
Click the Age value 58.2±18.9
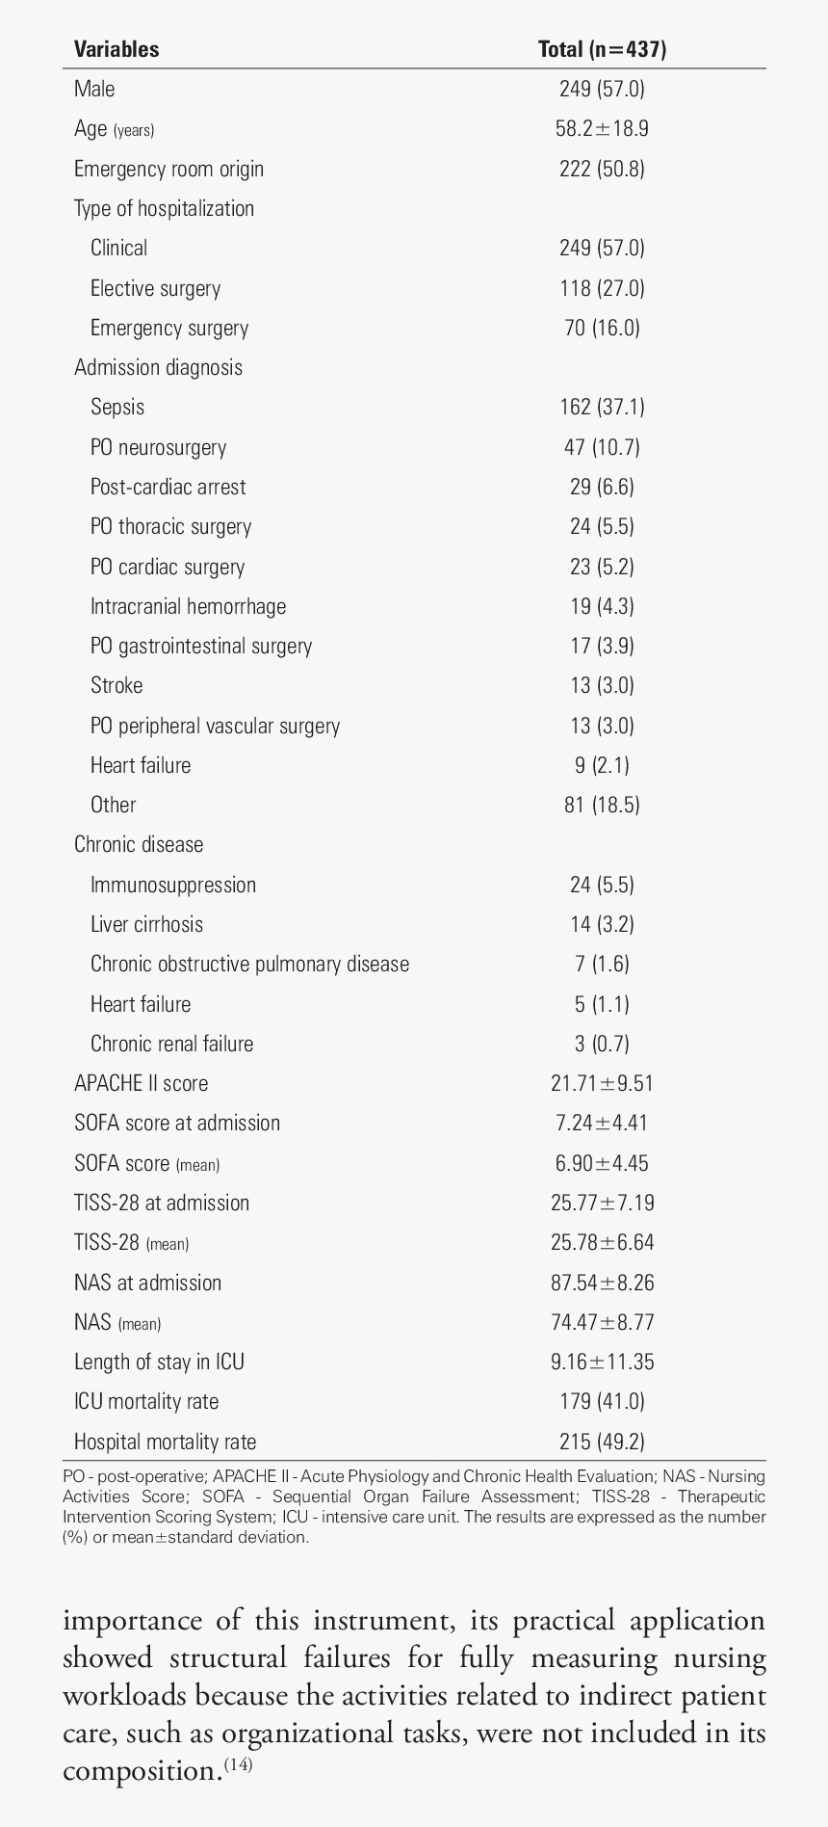[x=602, y=129]
